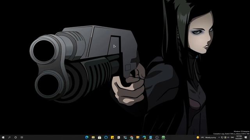Image resolution: width=250 pixels, height=140 pixels.
Task: Launch the Chrome taskbar icon
Action: (132, 137)
